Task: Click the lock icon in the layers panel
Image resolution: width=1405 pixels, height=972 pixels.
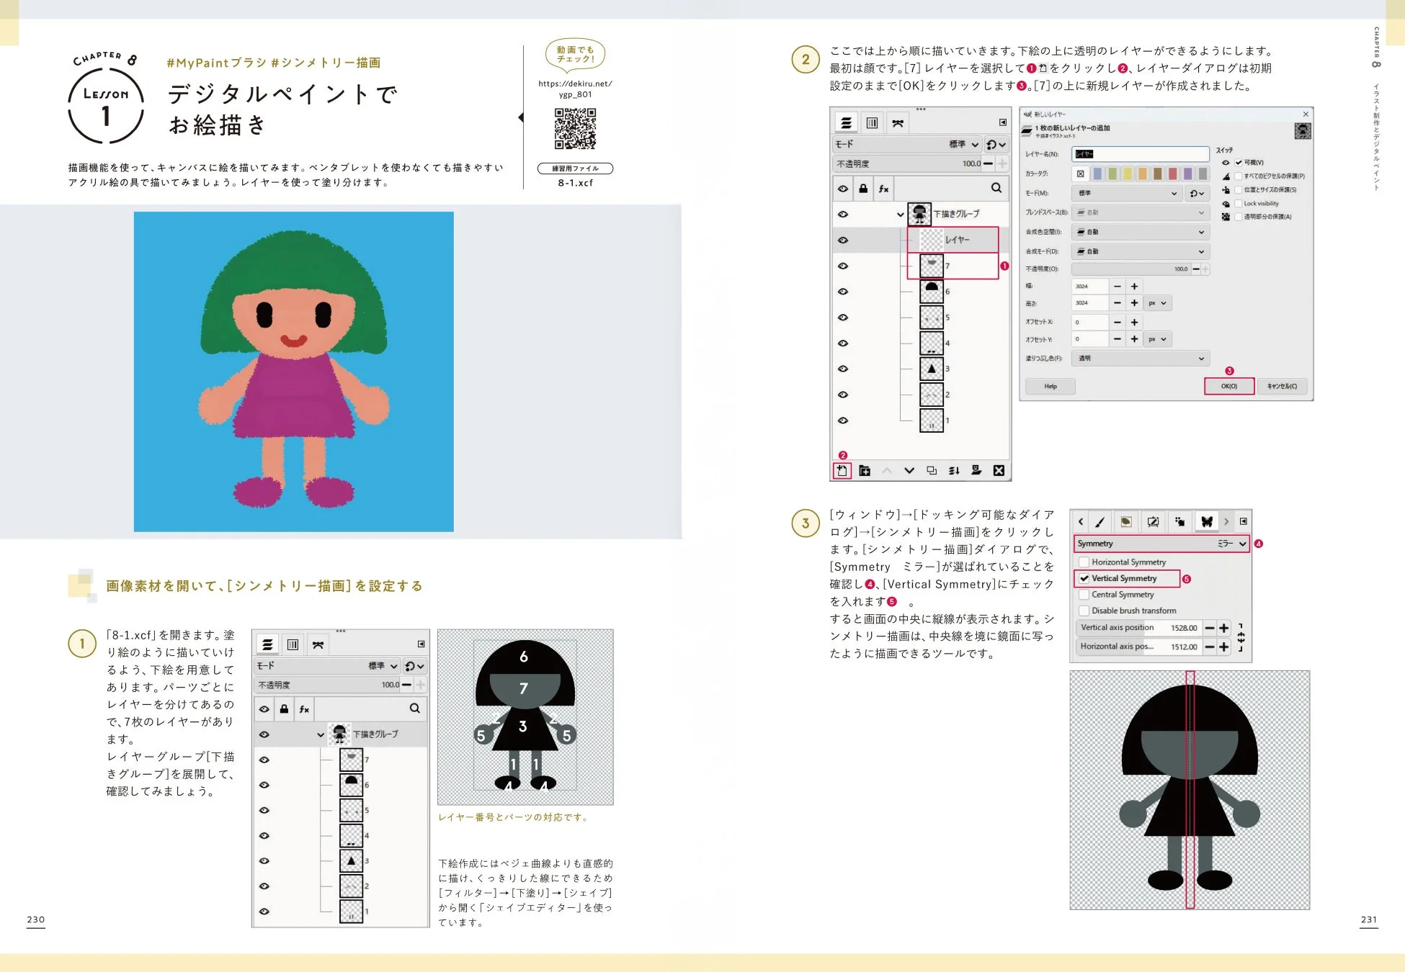Action: coord(863,189)
